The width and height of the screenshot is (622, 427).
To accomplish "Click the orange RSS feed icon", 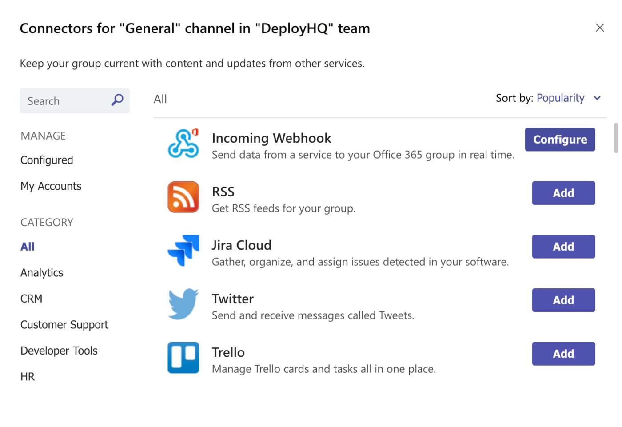I will coord(183,197).
